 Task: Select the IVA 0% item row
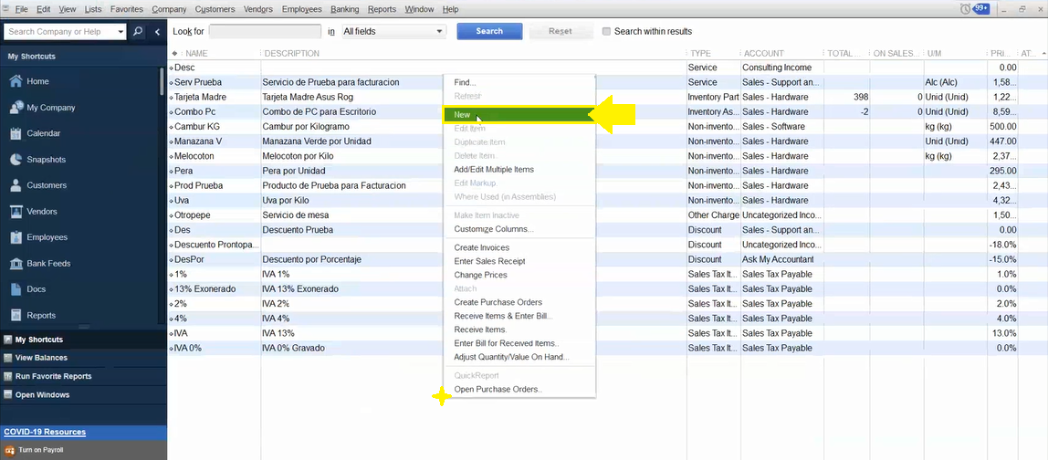pos(608,348)
